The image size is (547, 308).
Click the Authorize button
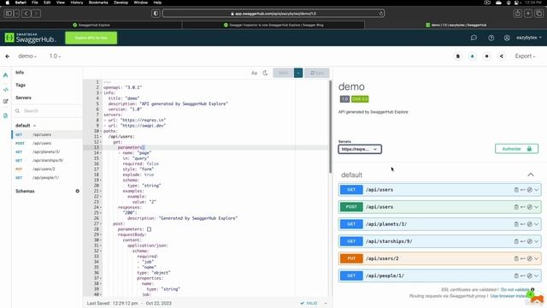(x=516, y=149)
